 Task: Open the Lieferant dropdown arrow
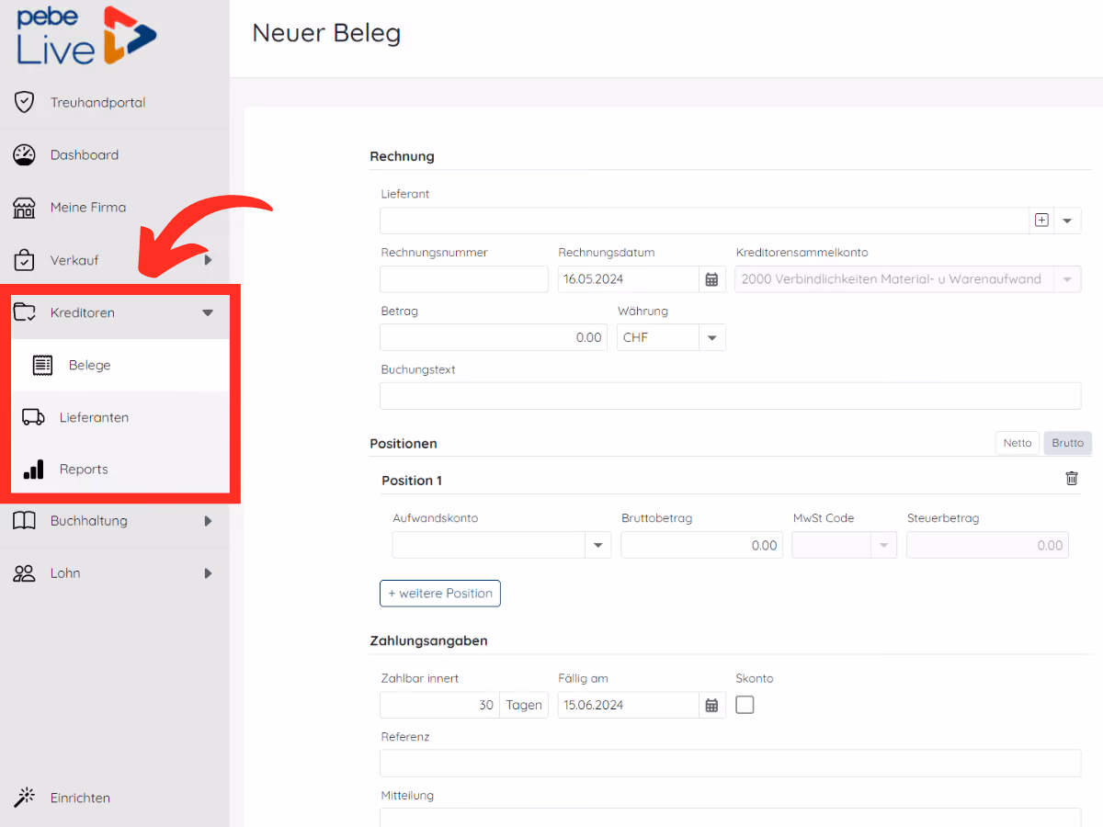coord(1067,221)
